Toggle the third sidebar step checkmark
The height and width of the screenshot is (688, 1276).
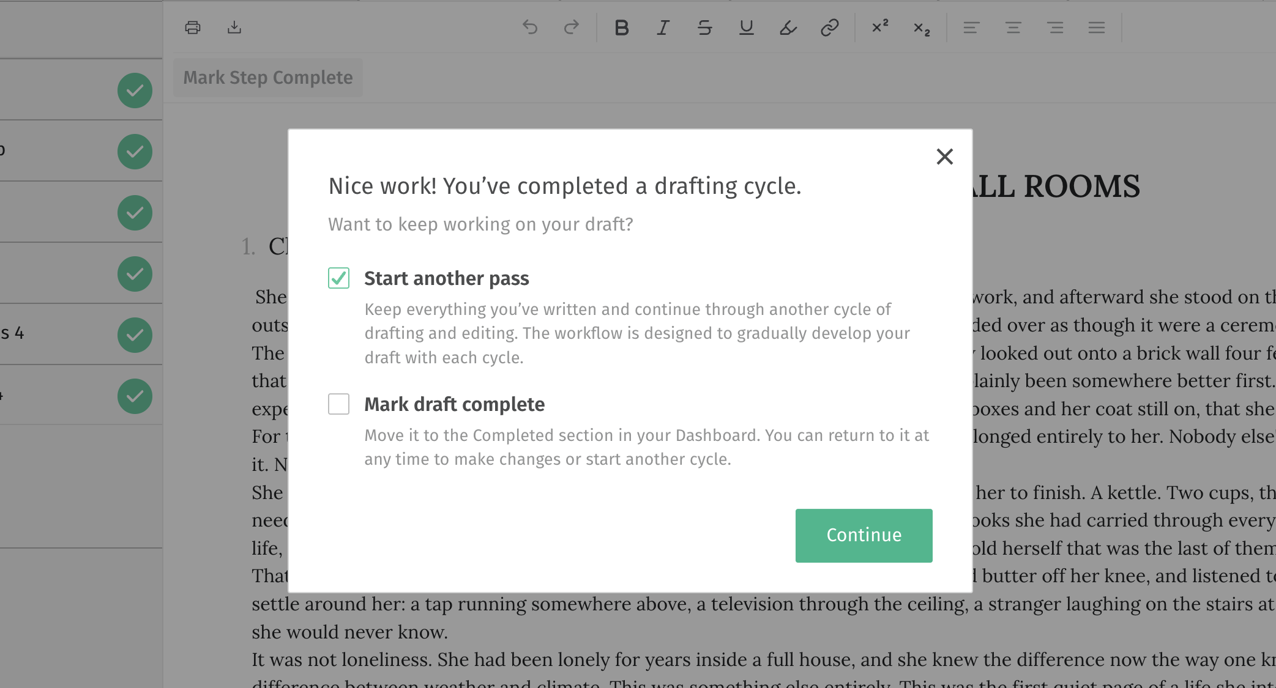(135, 213)
